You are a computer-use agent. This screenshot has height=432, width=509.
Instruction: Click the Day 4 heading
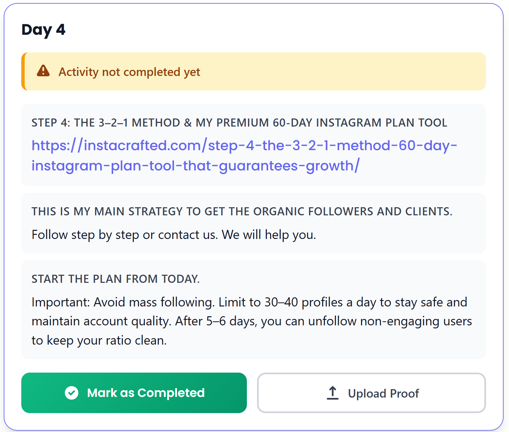43,30
